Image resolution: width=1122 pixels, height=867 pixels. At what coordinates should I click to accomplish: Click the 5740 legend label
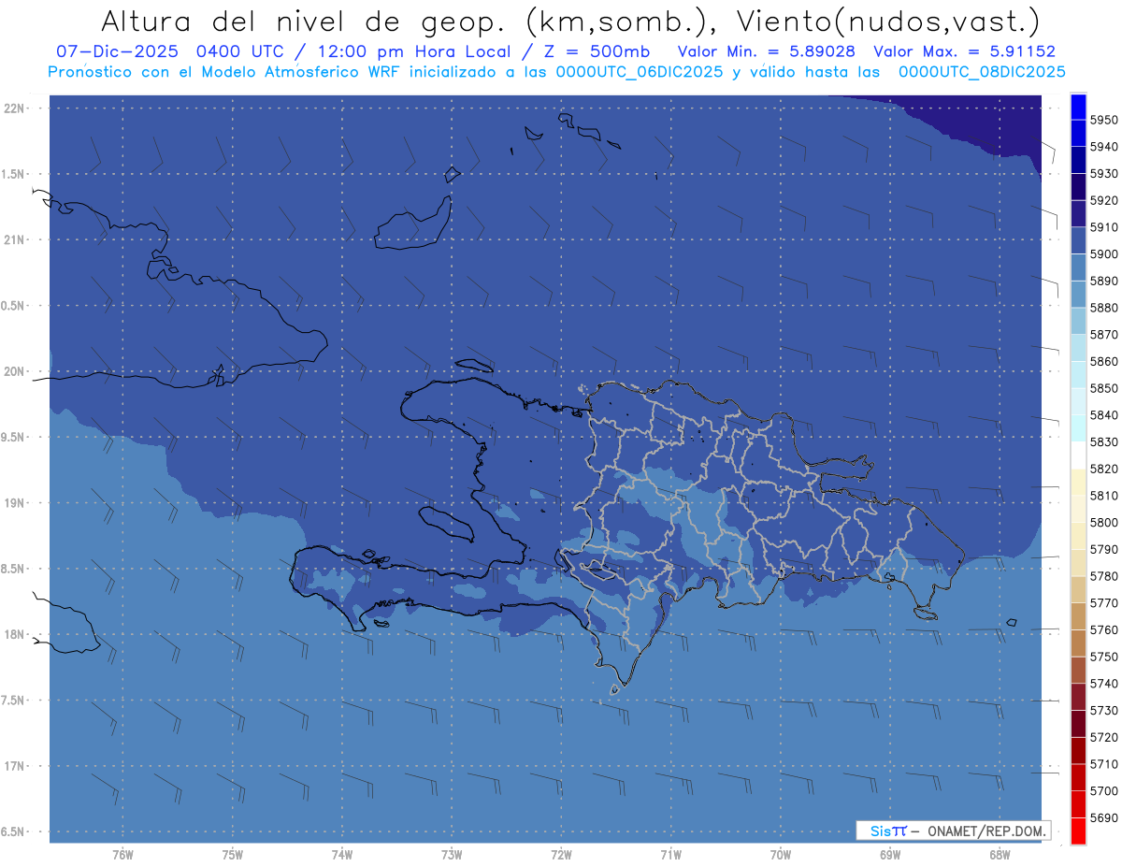tap(1104, 684)
